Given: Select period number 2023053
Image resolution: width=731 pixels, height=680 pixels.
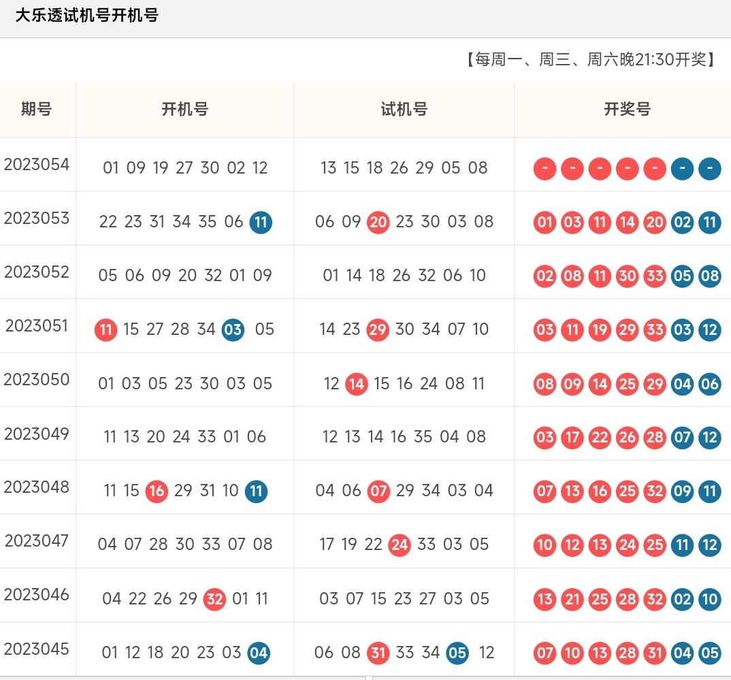Looking at the screenshot, I should pyautogui.click(x=36, y=218).
